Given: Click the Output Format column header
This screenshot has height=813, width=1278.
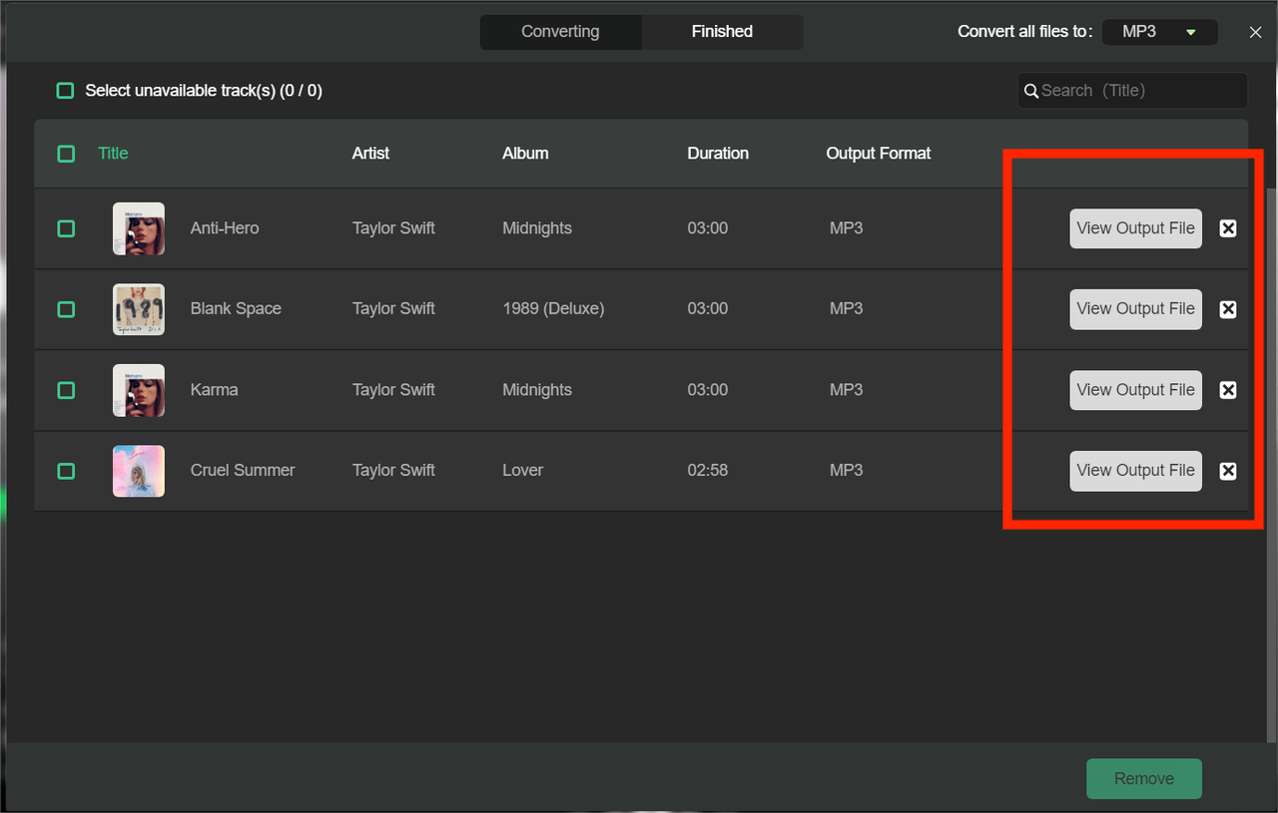Looking at the screenshot, I should coord(879,154).
